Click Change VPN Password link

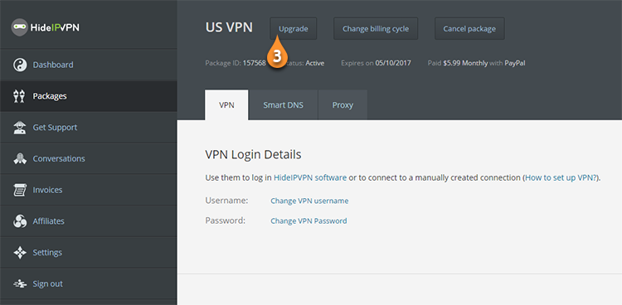(309, 221)
